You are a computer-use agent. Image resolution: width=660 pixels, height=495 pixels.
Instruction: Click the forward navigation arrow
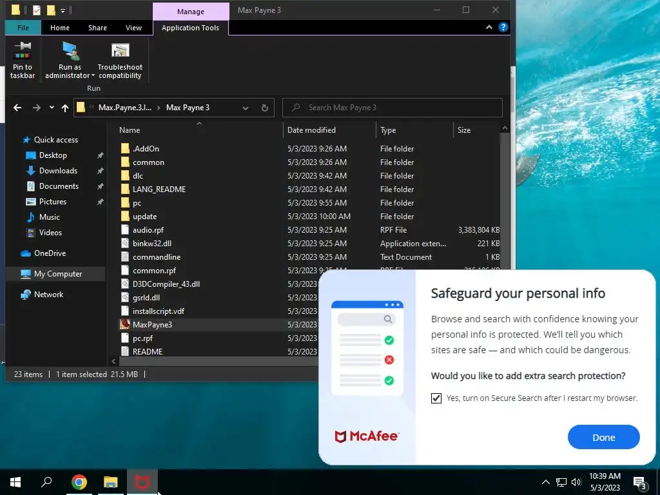(x=37, y=108)
